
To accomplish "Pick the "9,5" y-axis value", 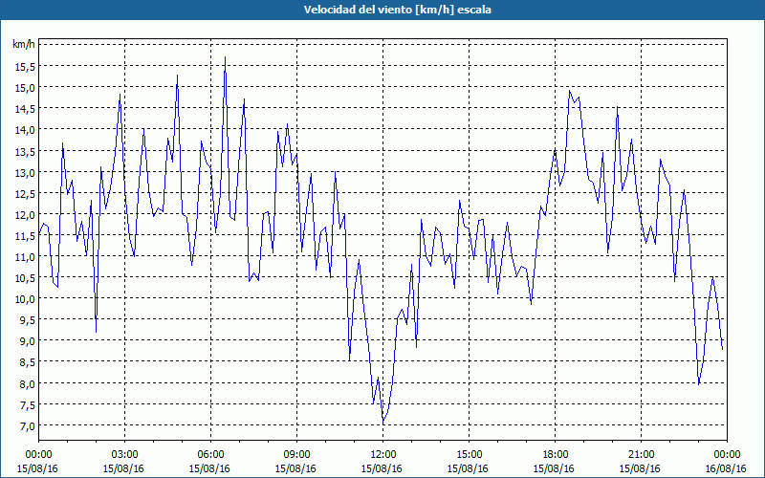I will [27, 320].
